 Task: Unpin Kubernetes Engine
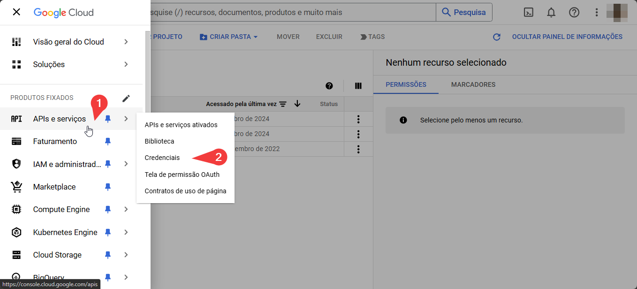click(108, 232)
